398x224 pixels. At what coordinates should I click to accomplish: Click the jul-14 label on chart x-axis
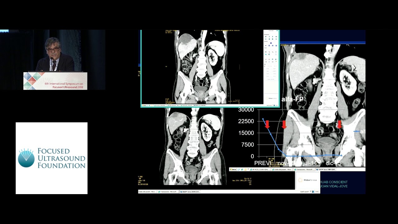point(309,163)
